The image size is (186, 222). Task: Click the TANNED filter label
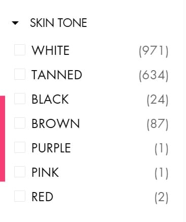(x=57, y=75)
